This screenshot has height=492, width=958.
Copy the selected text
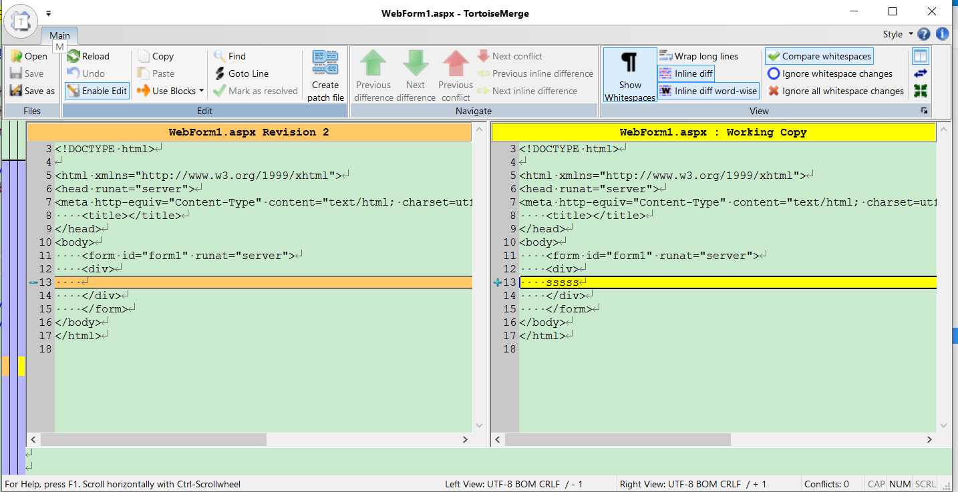click(156, 56)
